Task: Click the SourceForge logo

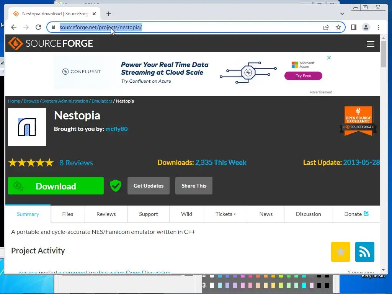Action: tap(51, 43)
